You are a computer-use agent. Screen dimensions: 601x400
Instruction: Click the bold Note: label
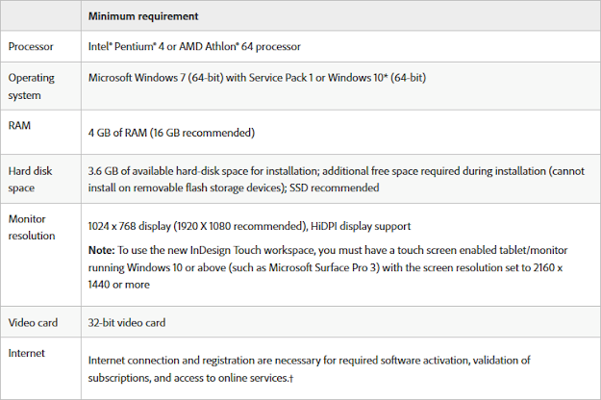(x=102, y=250)
